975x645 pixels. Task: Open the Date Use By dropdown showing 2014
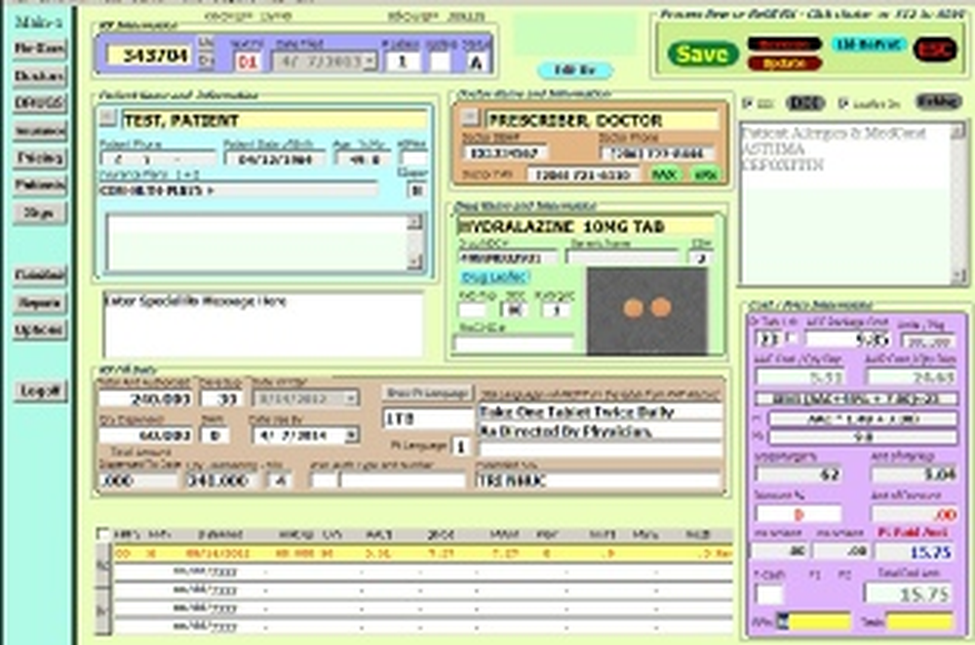point(351,436)
